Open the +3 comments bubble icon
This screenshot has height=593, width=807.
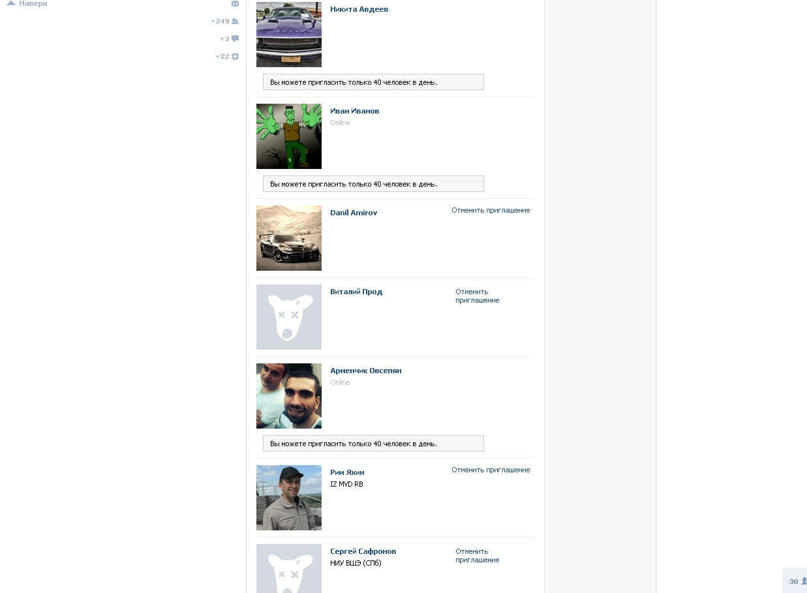235,39
